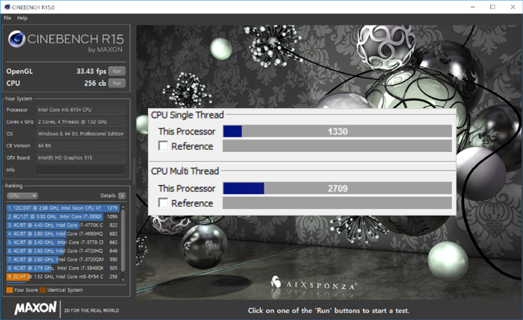Click the Multi Thread 2709 score bar
The width and height of the screenshot is (523, 320).
click(x=337, y=188)
